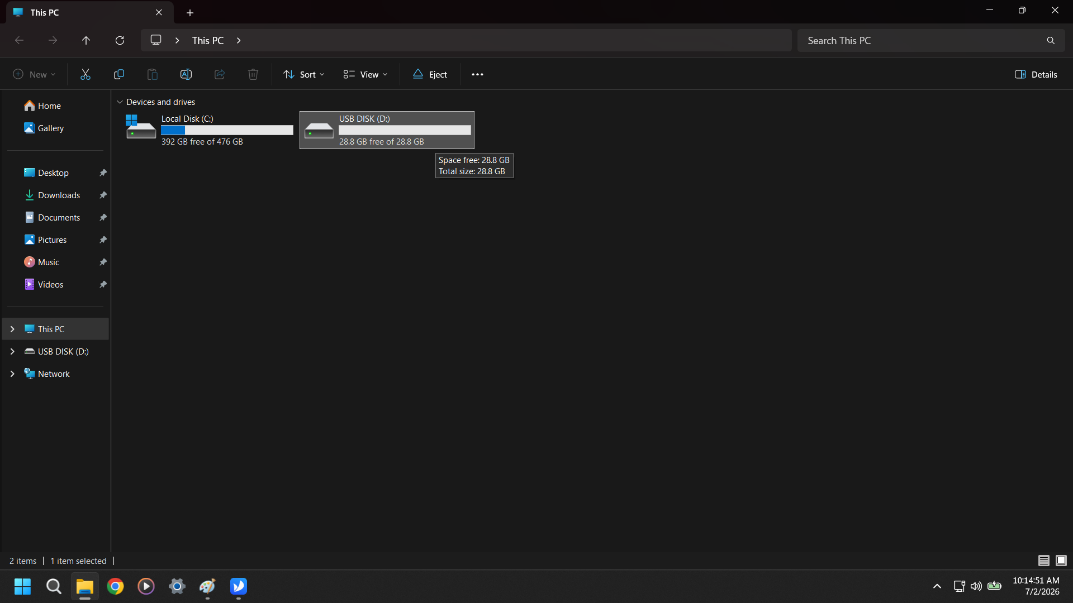Switch to large thumbnails view icon in status bar
The image size is (1073, 603).
click(x=1061, y=561)
